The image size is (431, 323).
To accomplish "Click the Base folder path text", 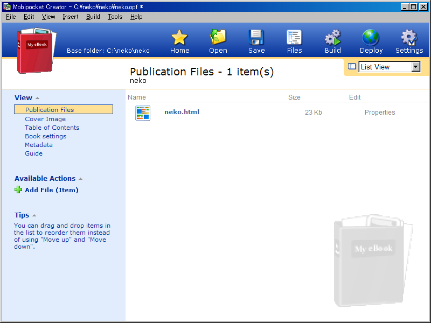I will click(108, 51).
